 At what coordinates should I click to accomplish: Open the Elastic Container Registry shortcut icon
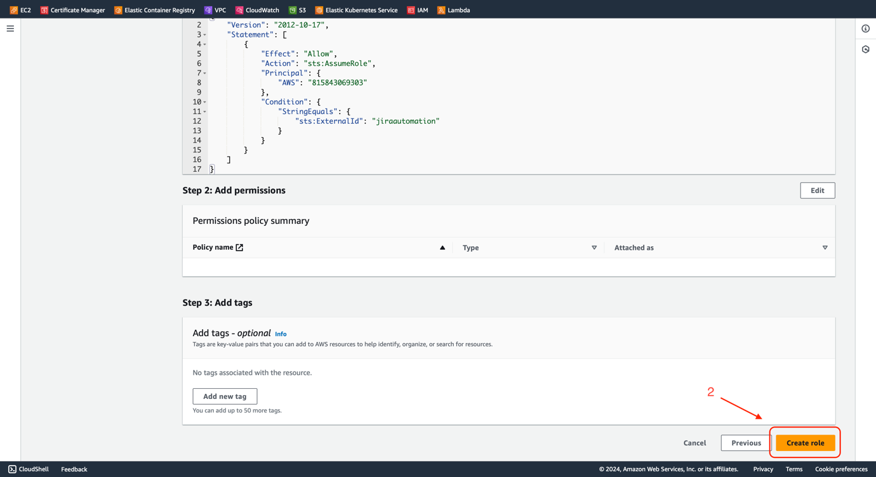118,10
